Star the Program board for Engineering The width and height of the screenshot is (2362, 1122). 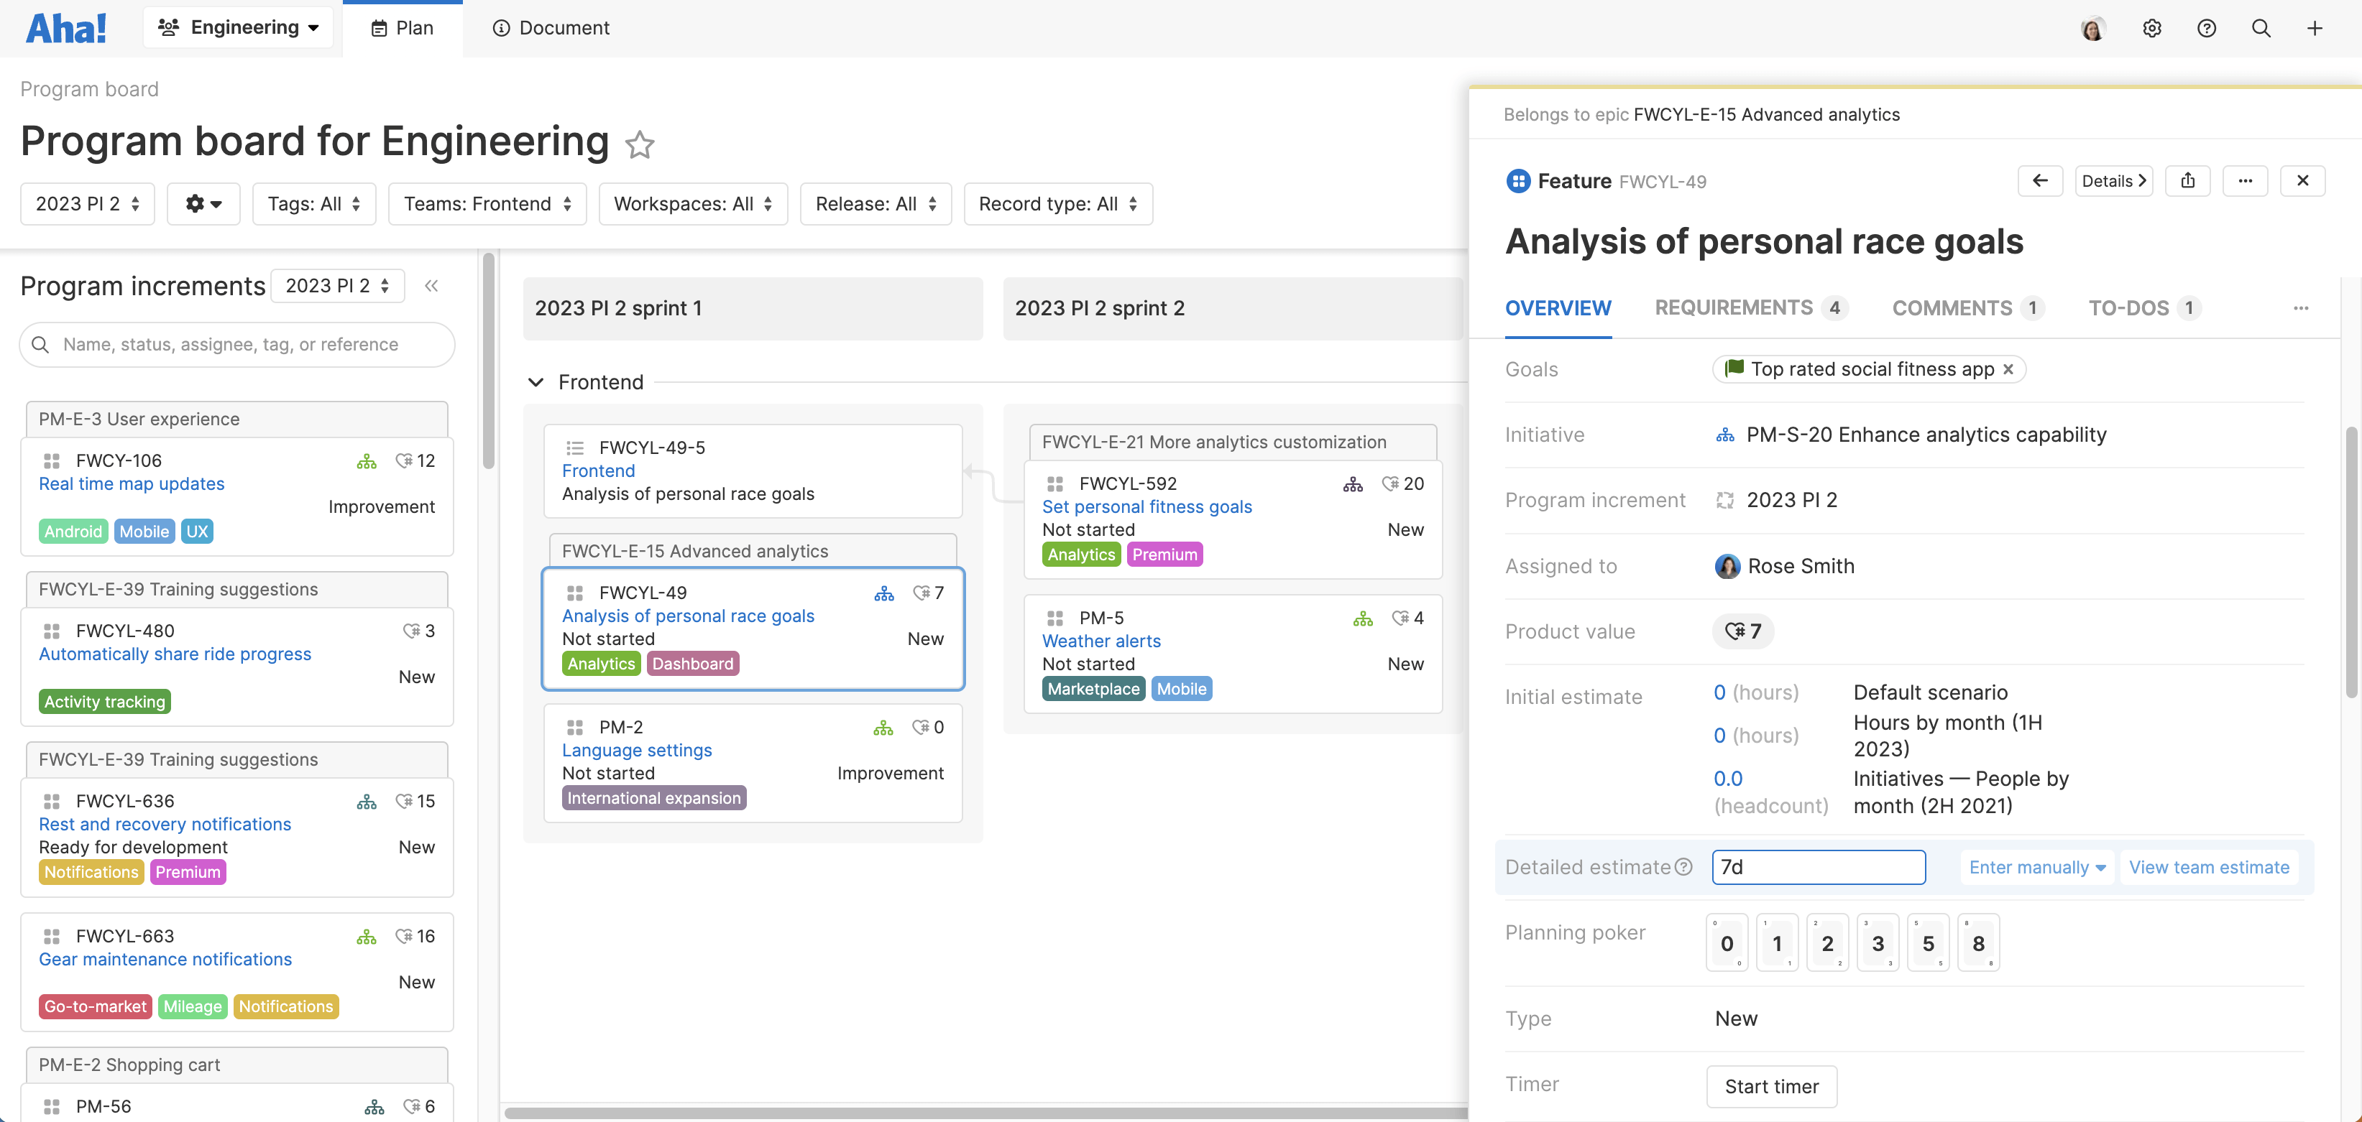(640, 144)
